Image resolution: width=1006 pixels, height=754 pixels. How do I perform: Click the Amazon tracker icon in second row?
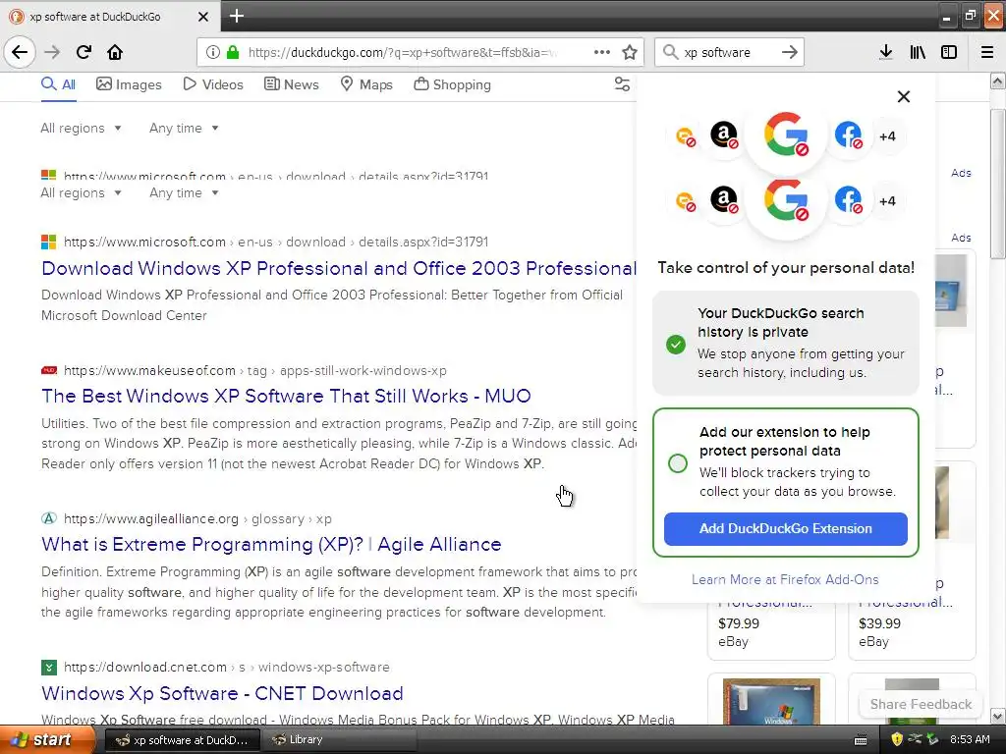pyautogui.click(x=724, y=200)
